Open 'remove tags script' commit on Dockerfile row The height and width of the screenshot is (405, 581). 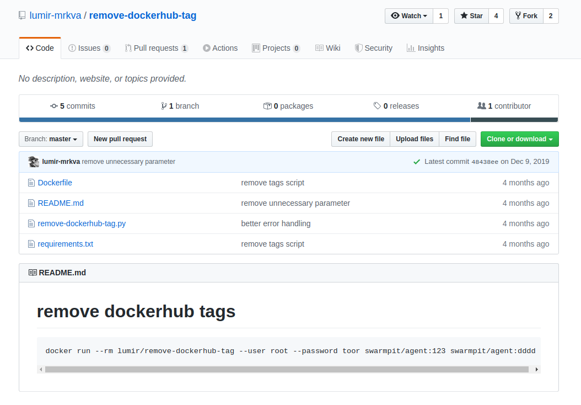[x=273, y=183]
